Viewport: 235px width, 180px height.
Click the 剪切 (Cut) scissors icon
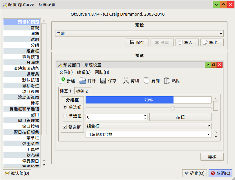pos(126,81)
